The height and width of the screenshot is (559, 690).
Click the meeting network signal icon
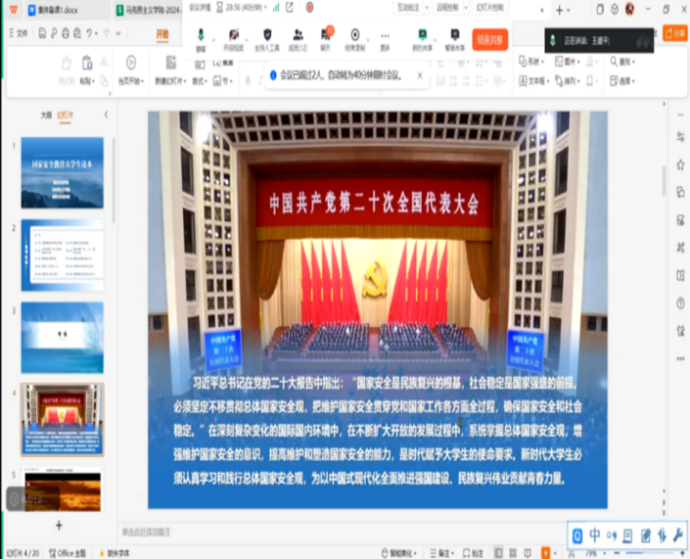276,8
